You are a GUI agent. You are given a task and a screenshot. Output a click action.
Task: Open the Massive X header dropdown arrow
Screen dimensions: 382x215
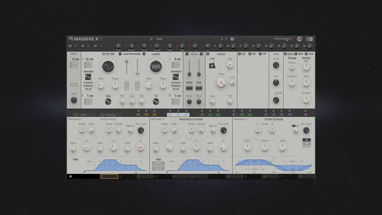(x=101, y=39)
